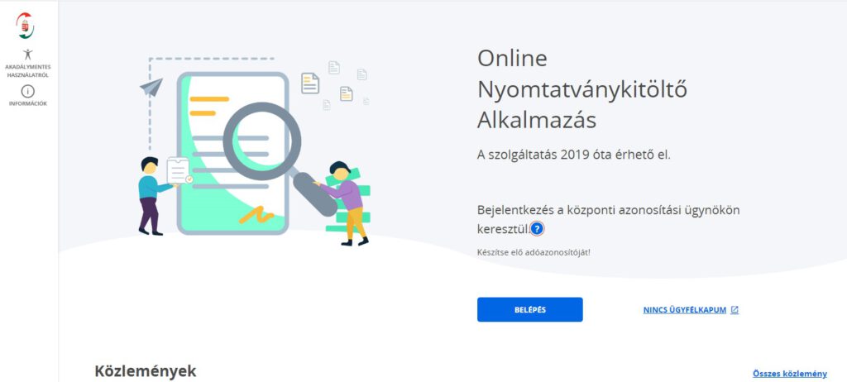Click the checklist document held by figure
847x382 pixels.
(179, 170)
